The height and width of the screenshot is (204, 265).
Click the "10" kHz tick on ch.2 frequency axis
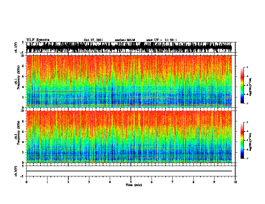click(23, 111)
